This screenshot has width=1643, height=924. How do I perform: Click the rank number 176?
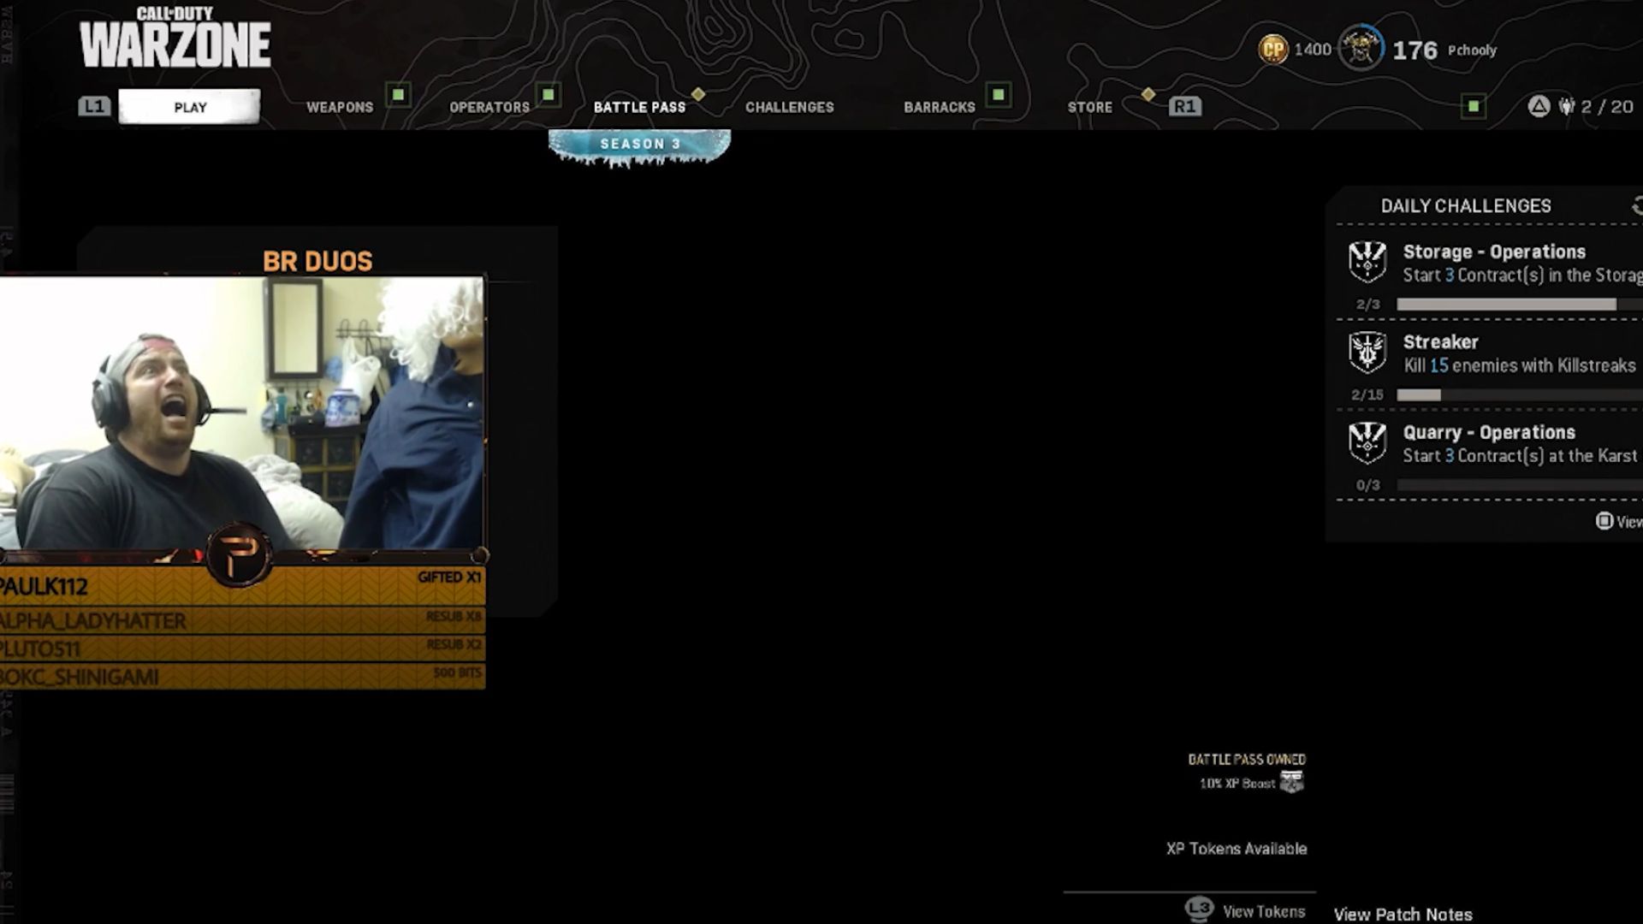[1415, 51]
